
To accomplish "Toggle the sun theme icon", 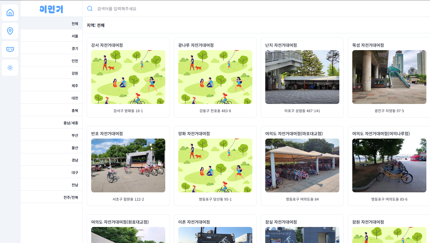I will 10,68.
